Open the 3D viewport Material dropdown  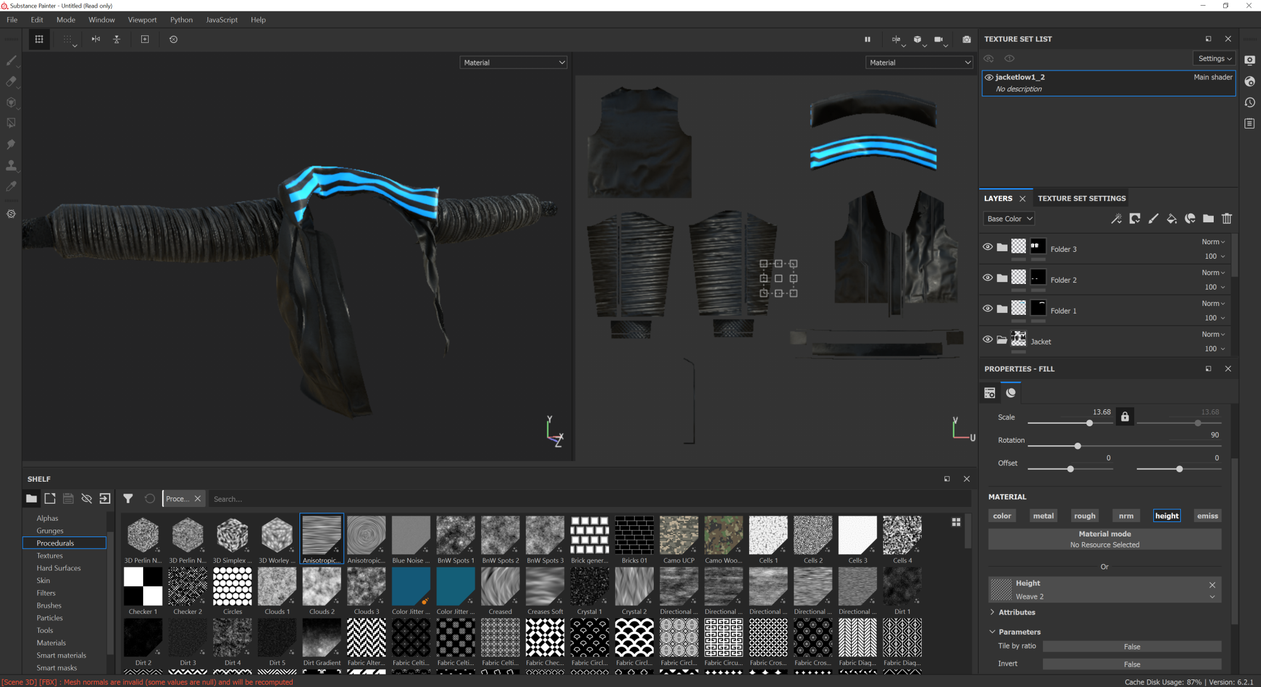513,62
